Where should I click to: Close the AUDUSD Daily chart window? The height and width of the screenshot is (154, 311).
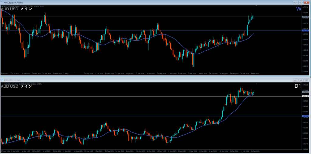306,80
